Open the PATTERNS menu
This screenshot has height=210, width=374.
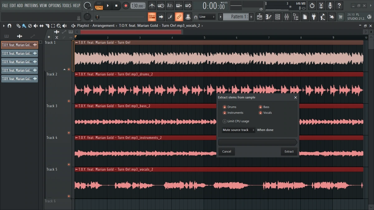(31, 6)
